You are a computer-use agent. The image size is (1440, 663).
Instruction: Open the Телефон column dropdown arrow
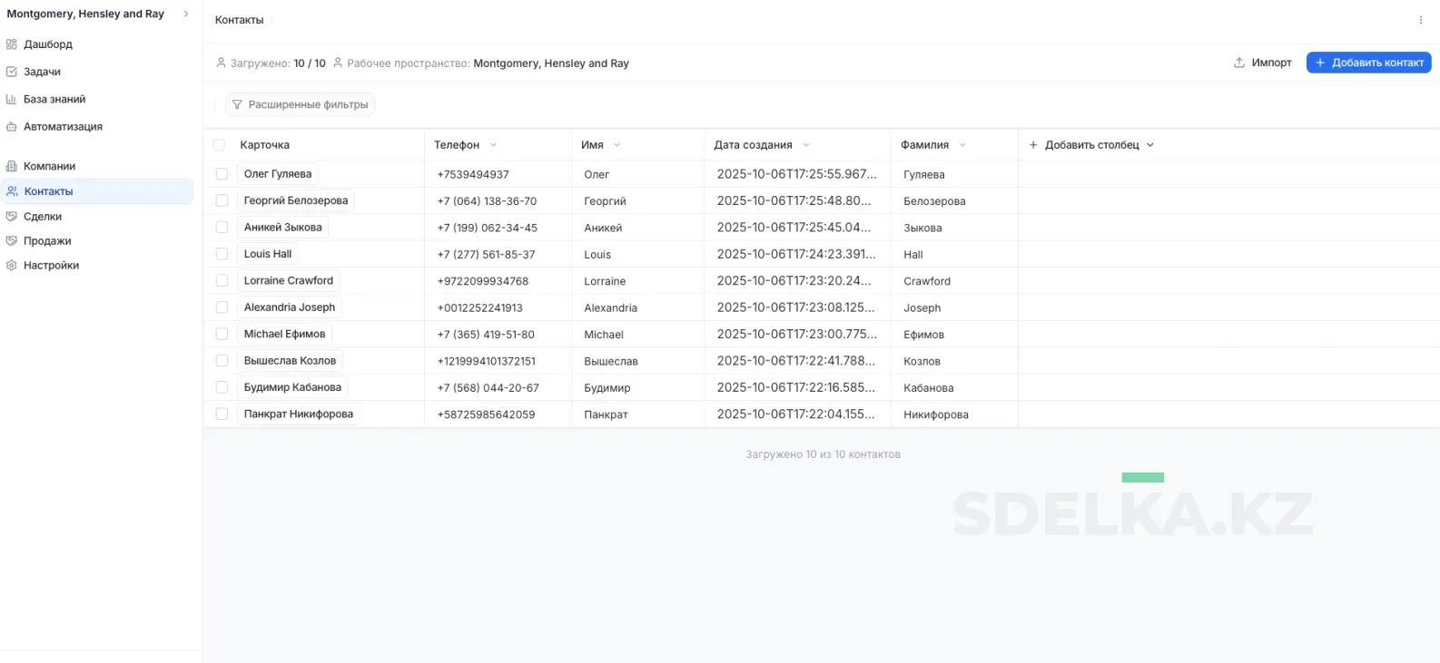pos(494,145)
